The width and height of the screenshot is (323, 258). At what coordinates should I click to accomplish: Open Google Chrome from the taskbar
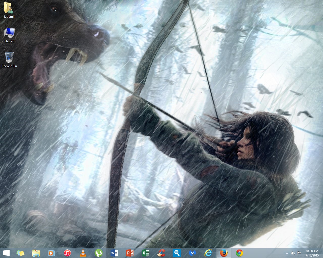click(239, 253)
